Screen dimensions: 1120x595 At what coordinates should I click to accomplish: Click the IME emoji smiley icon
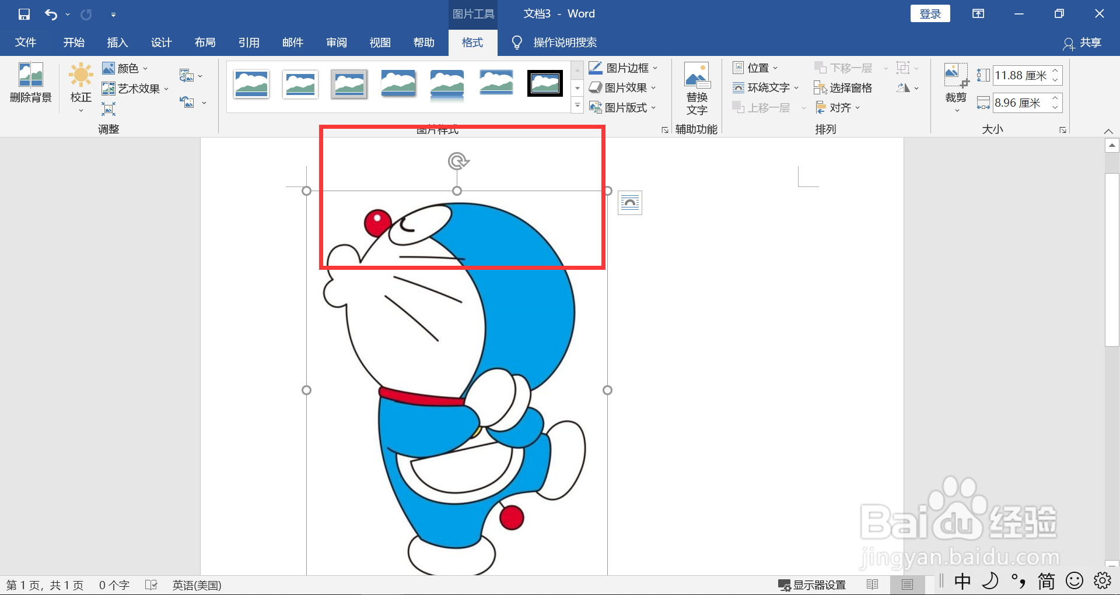tap(1074, 580)
